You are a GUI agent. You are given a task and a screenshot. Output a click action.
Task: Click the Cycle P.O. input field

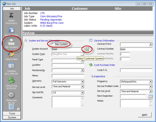click(x=136, y=70)
